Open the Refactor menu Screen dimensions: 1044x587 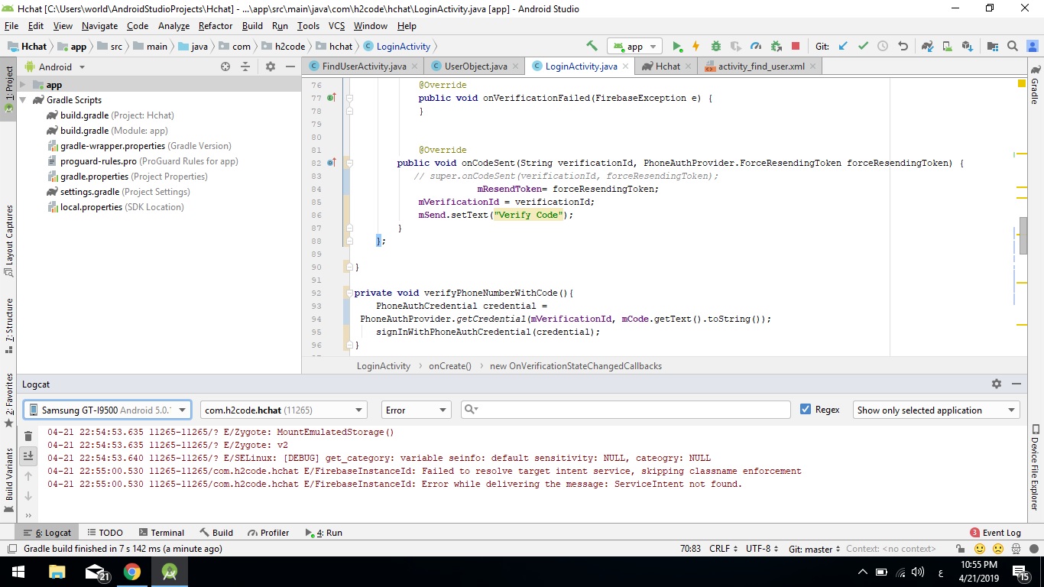pos(216,25)
